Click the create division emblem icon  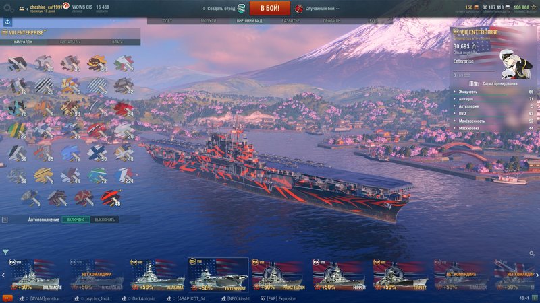point(241,9)
